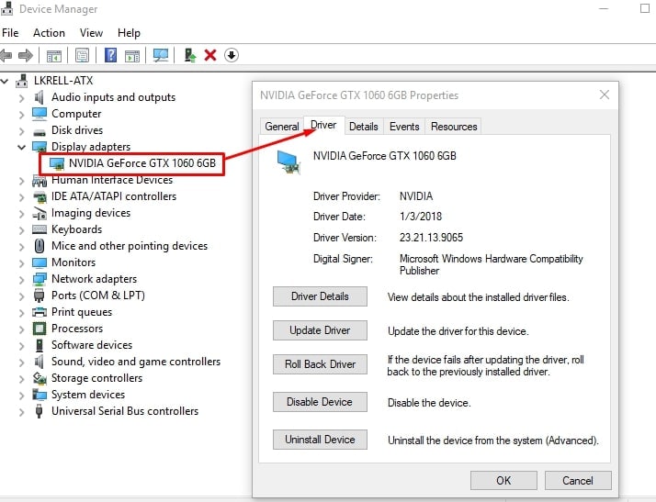Screen dimensions: 656x502
Task: Open the Help menu
Action: 129,33
